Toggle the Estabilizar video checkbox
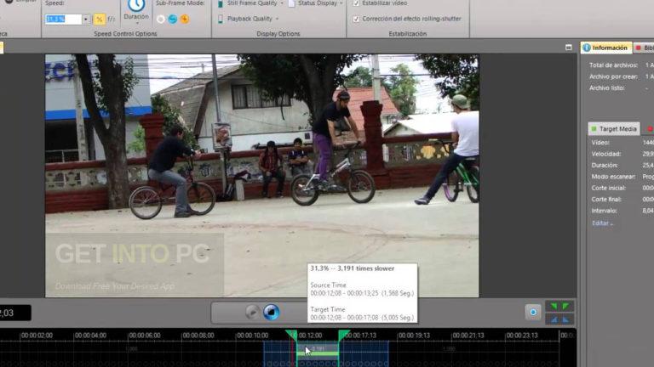Image resolution: width=654 pixels, height=367 pixels. coord(356,3)
